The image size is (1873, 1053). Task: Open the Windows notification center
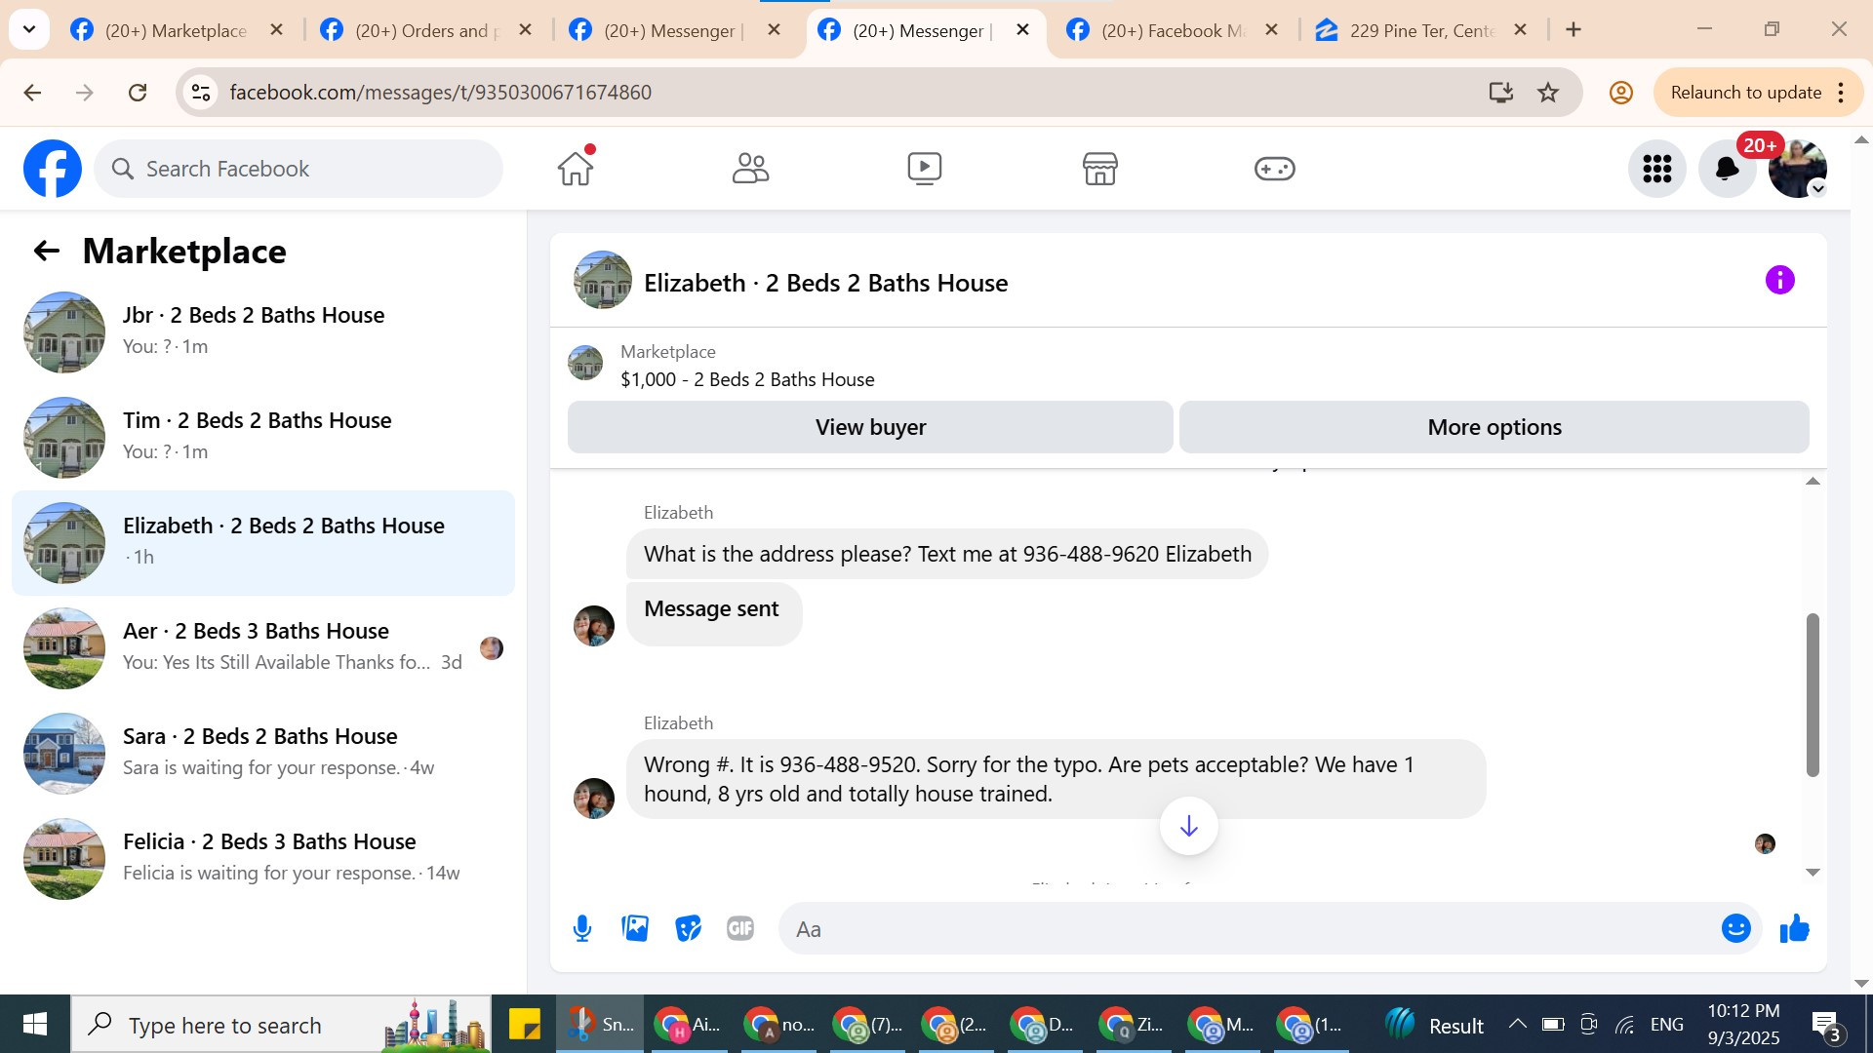click(1825, 1026)
